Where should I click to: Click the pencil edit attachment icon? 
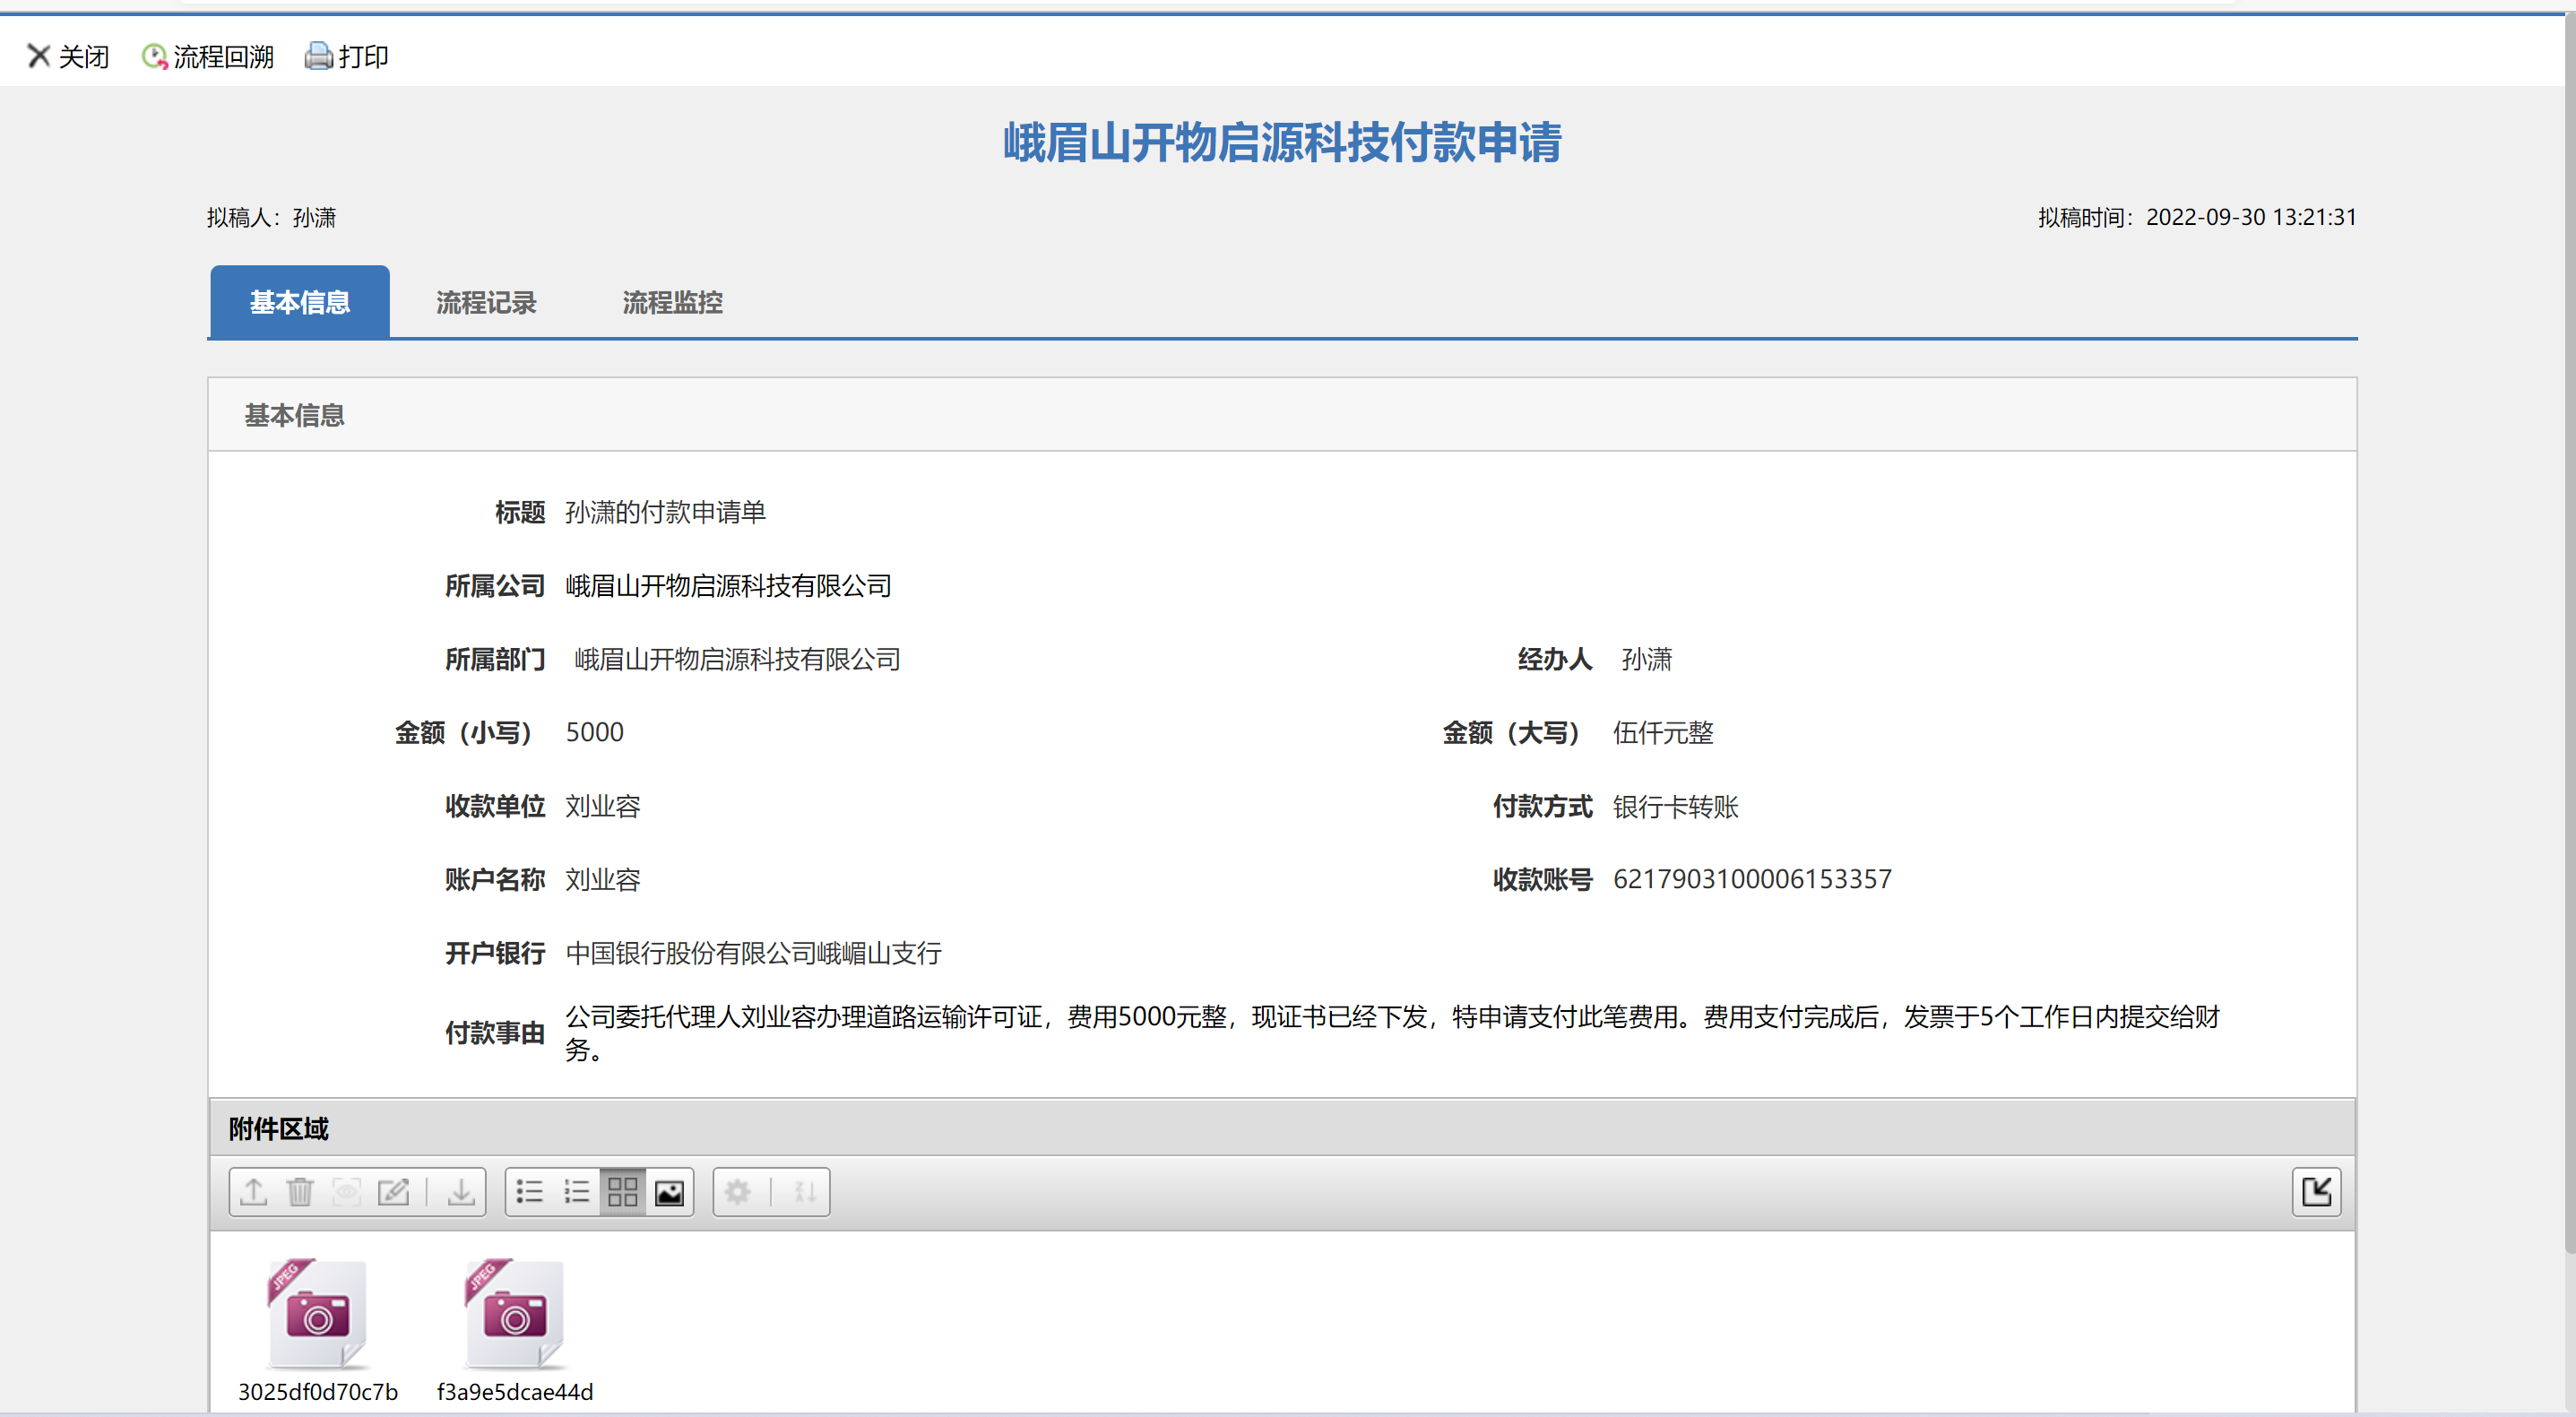(393, 1191)
